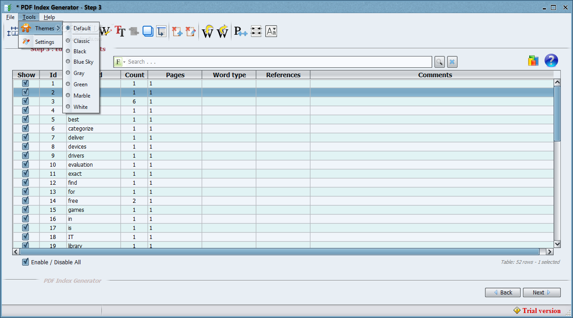
Task: Click the list with arrow toolbar icon
Action: 162,31
